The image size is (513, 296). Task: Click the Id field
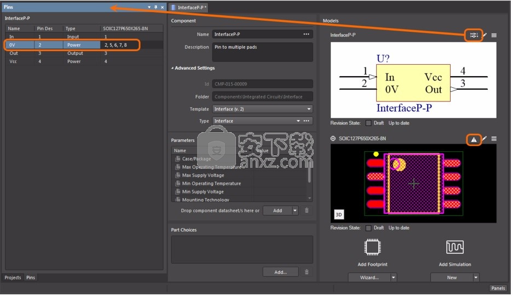coord(262,84)
